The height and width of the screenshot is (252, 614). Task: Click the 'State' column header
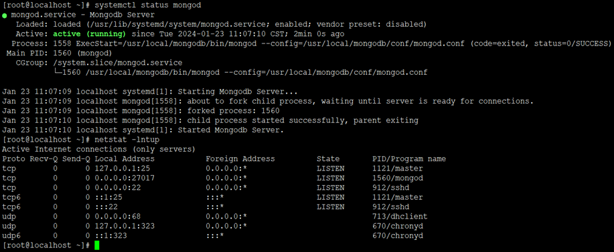tap(328, 159)
